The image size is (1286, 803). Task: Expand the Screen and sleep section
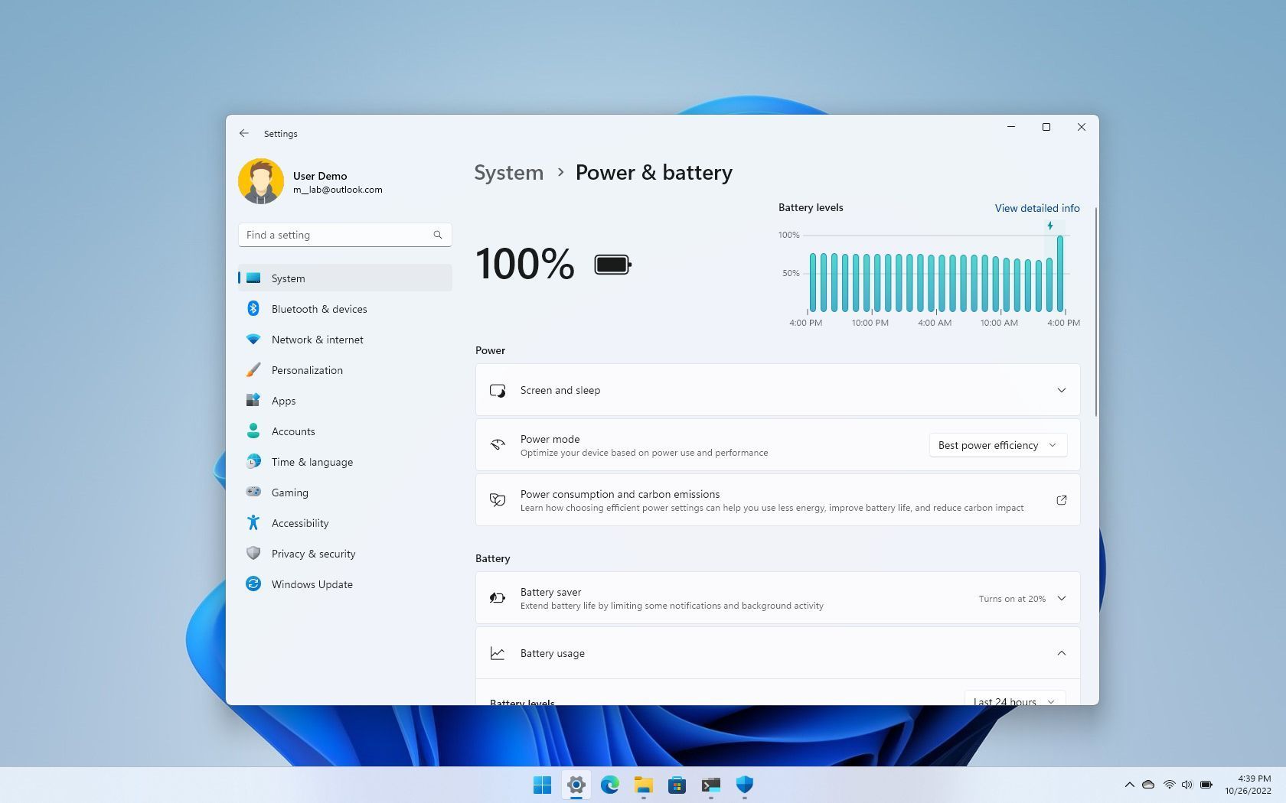click(x=1062, y=390)
